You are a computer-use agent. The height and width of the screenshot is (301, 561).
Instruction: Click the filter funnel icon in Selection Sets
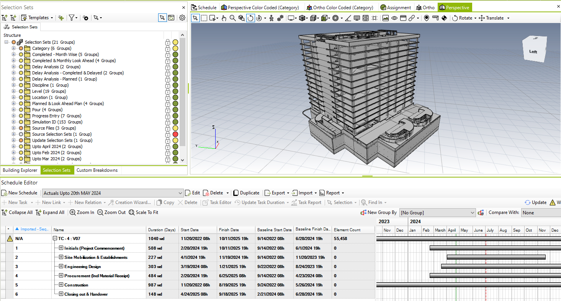(71, 18)
